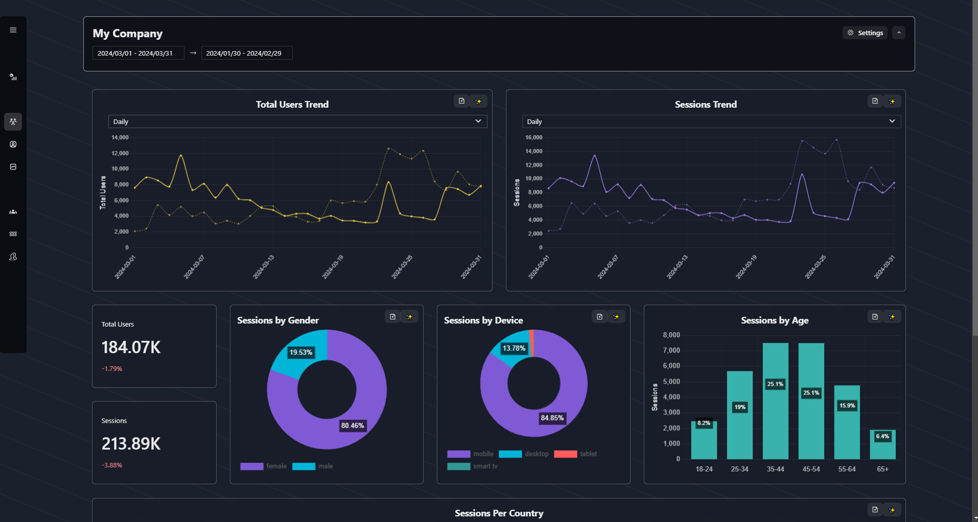Screen dimensions: 978x522
Task: Open the hamburger menu in the sidebar
Action: [13, 30]
